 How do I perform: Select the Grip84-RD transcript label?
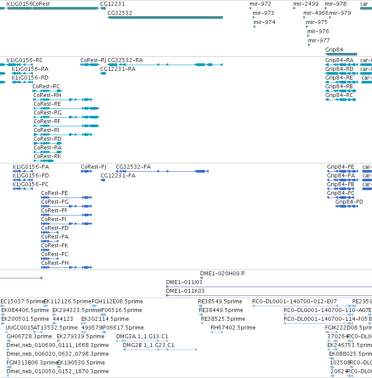pos(340,69)
